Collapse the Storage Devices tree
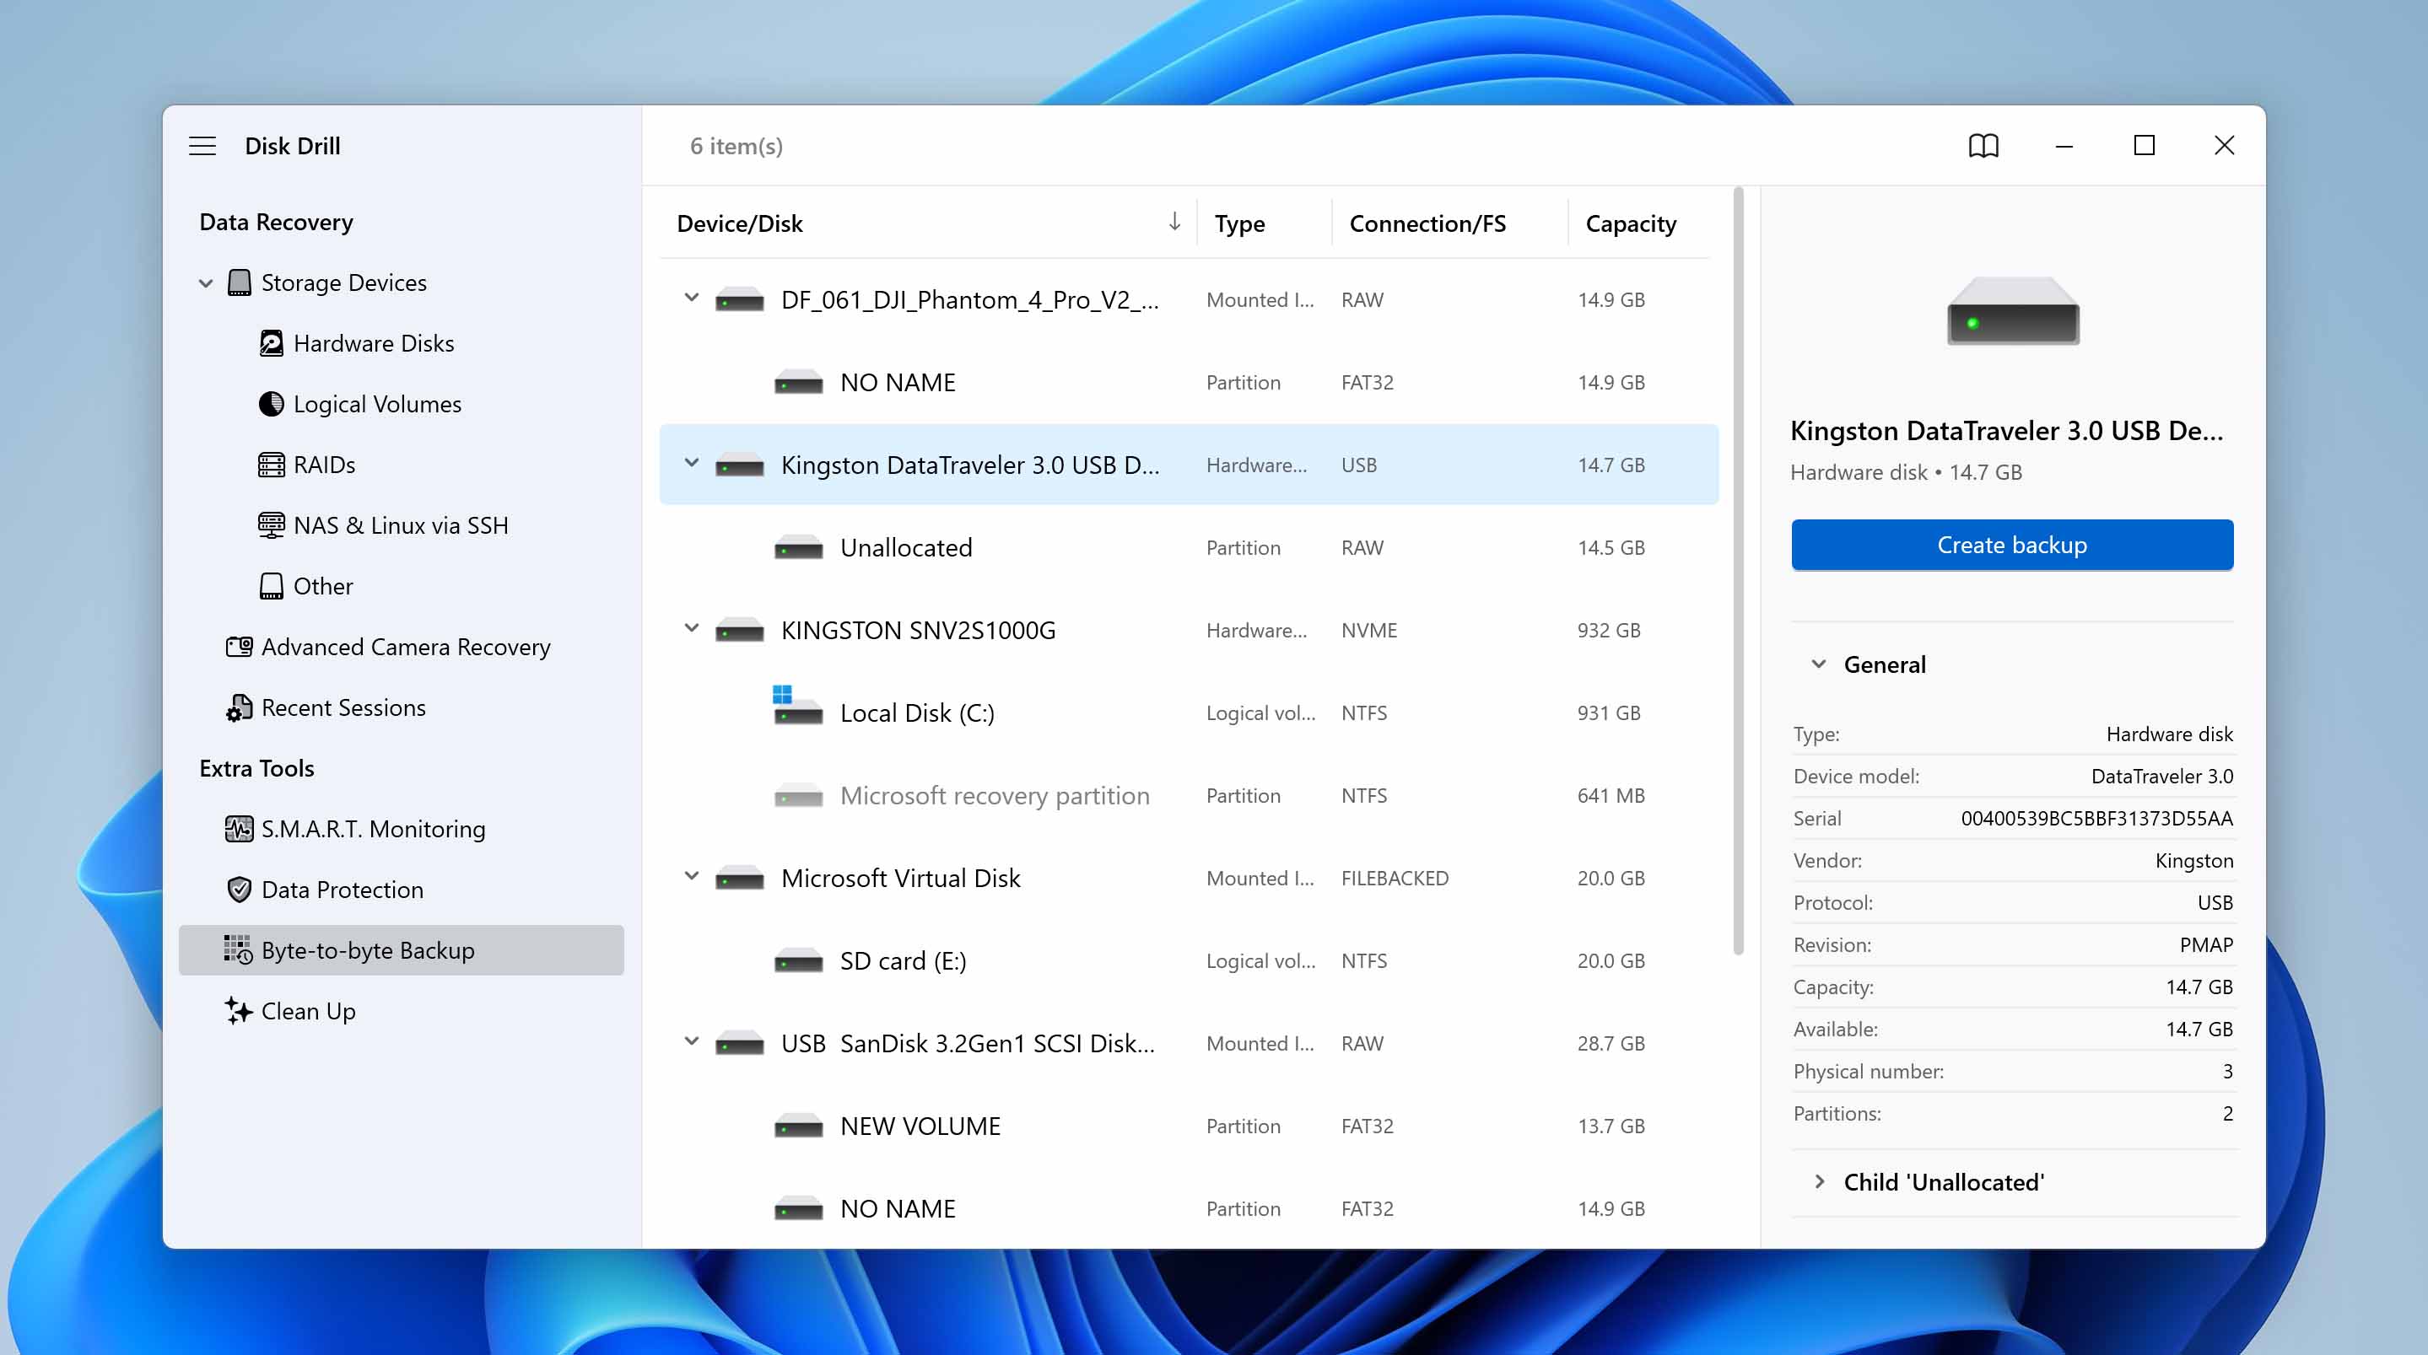Image resolution: width=2428 pixels, height=1355 pixels. [207, 282]
